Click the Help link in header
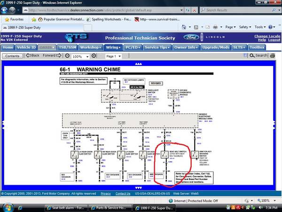 pos(262,40)
